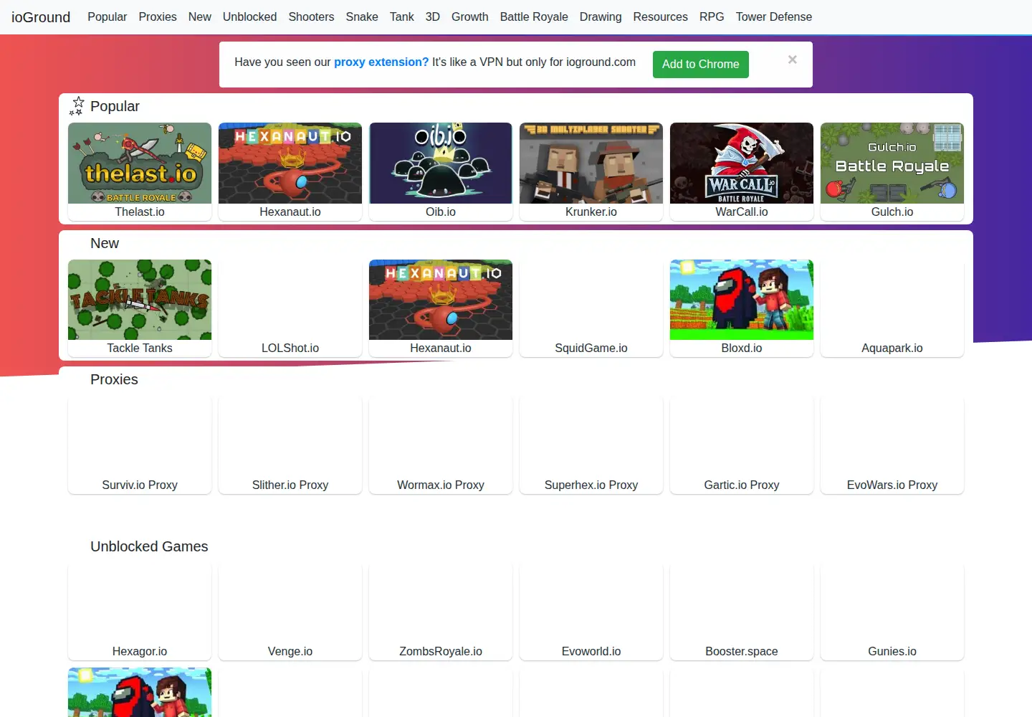Open the WarCall.io game thumbnail
Screen dimensions: 1032x717
click(742, 163)
